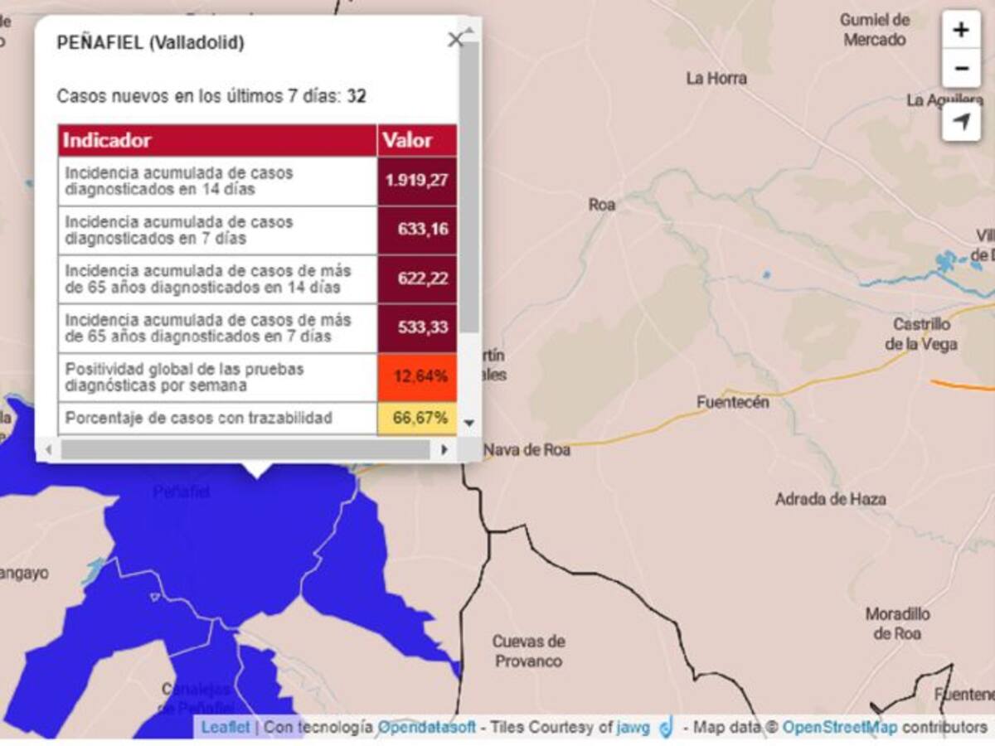995x746 pixels.
Task: Open the Leaflet attribution link
Action: pyautogui.click(x=226, y=728)
